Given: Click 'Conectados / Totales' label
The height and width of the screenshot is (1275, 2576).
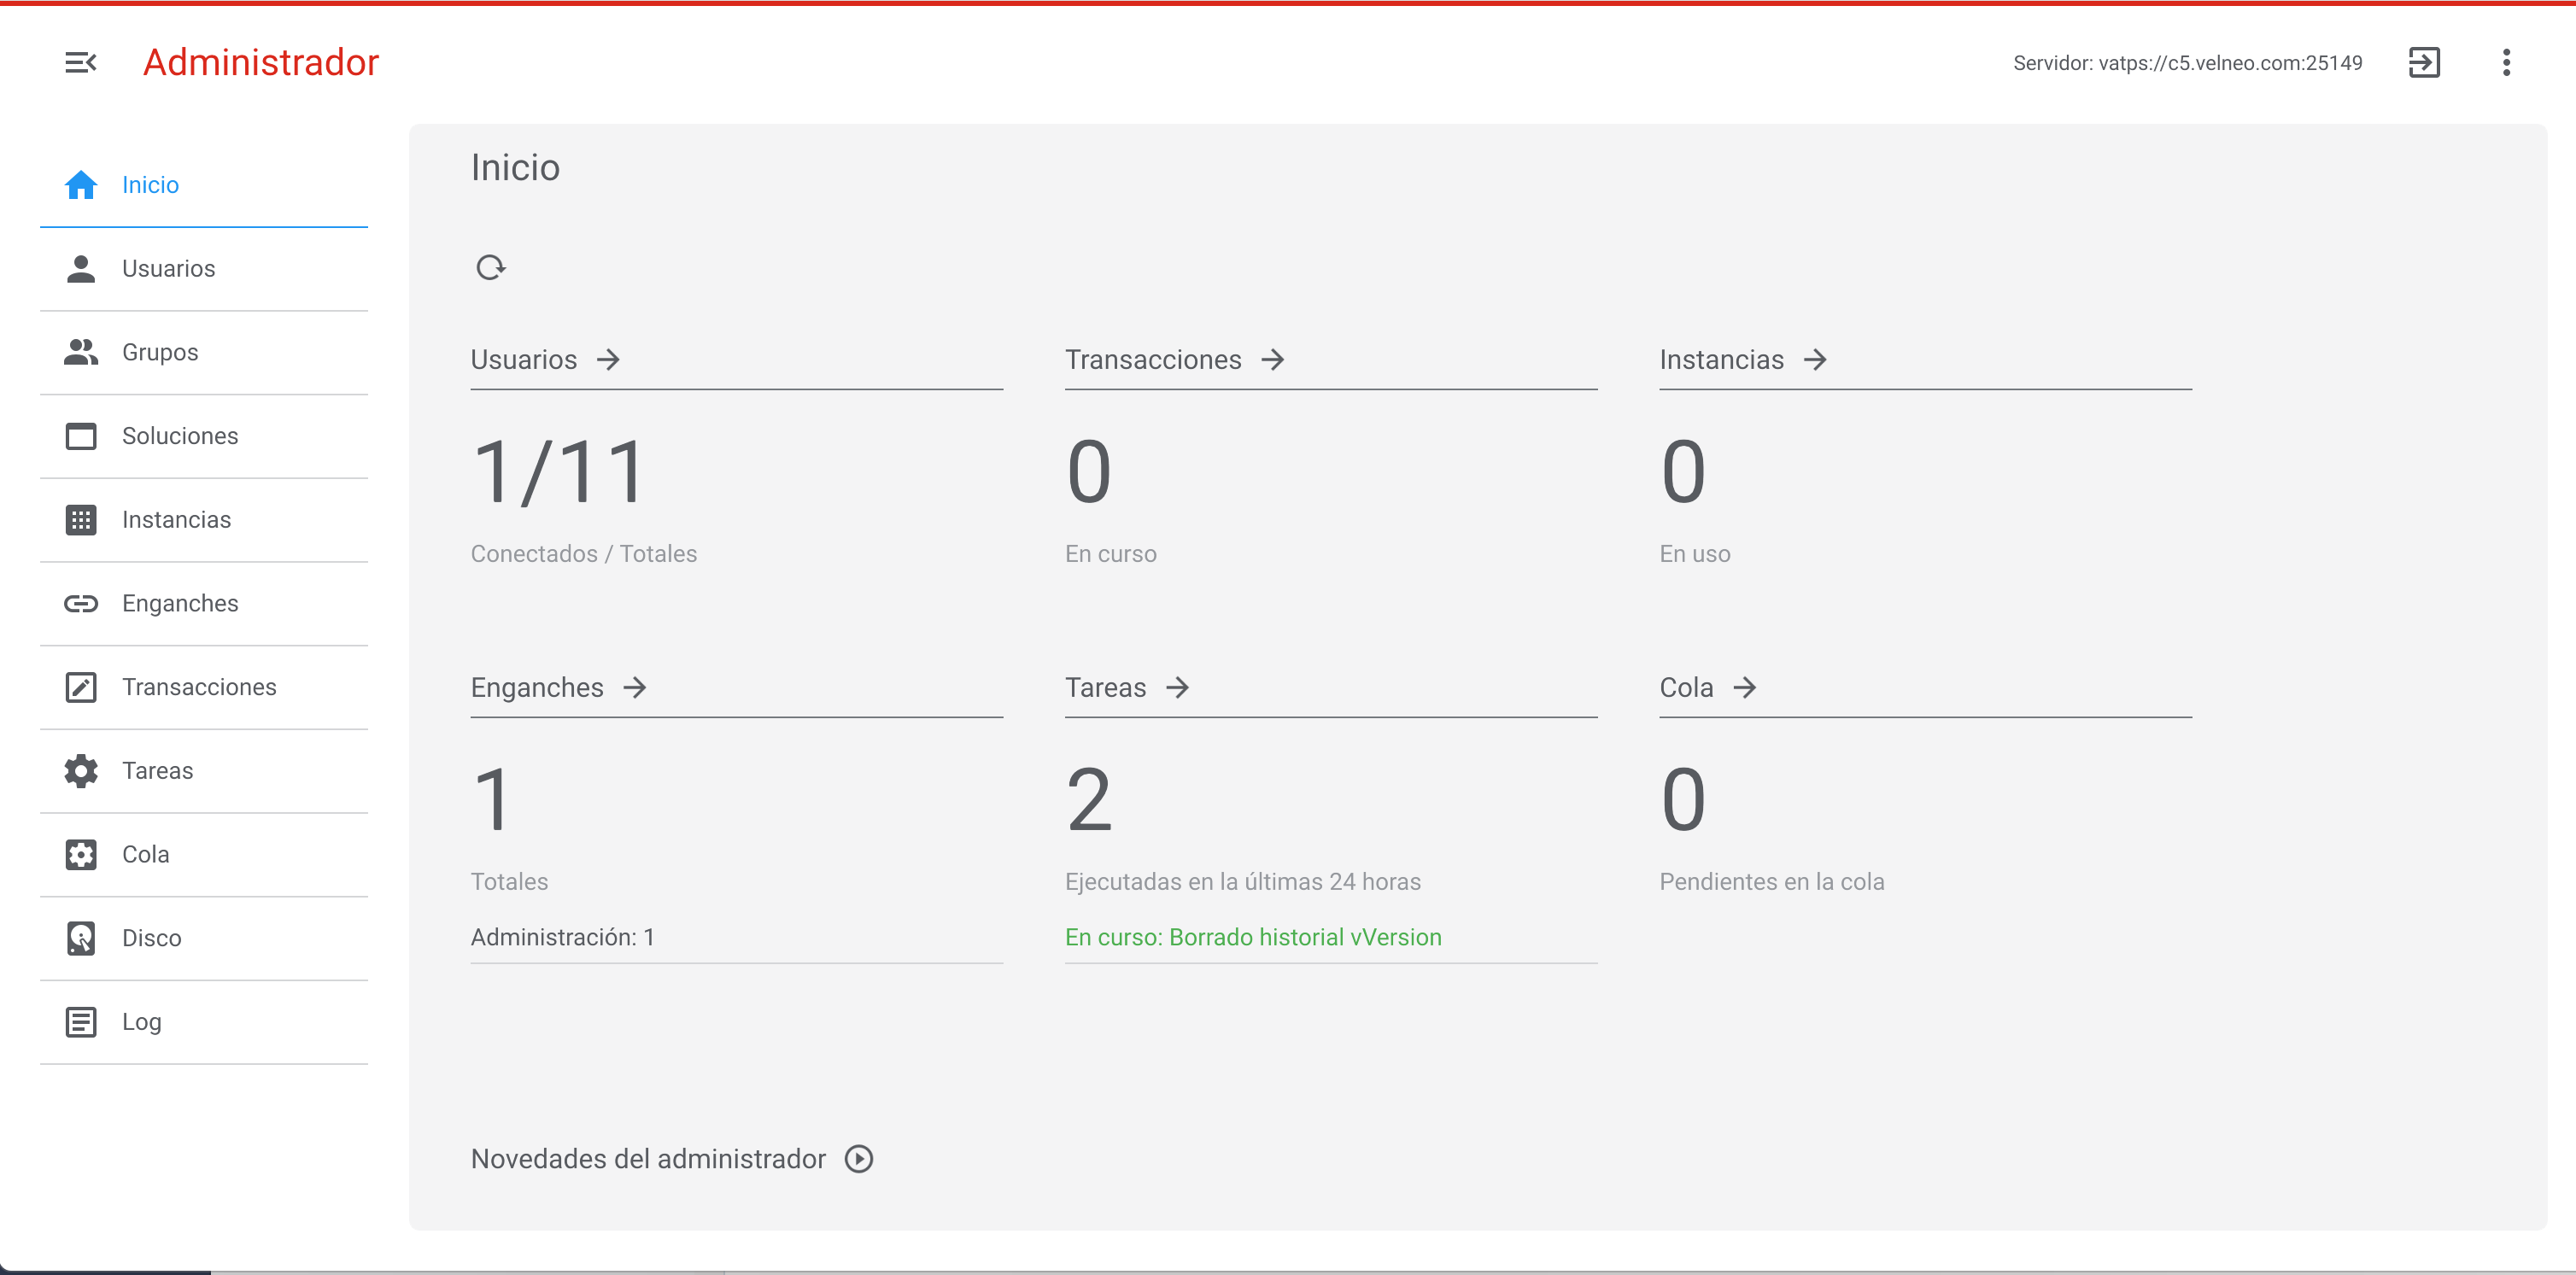Looking at the screenshot, I should tap(583, 553).
